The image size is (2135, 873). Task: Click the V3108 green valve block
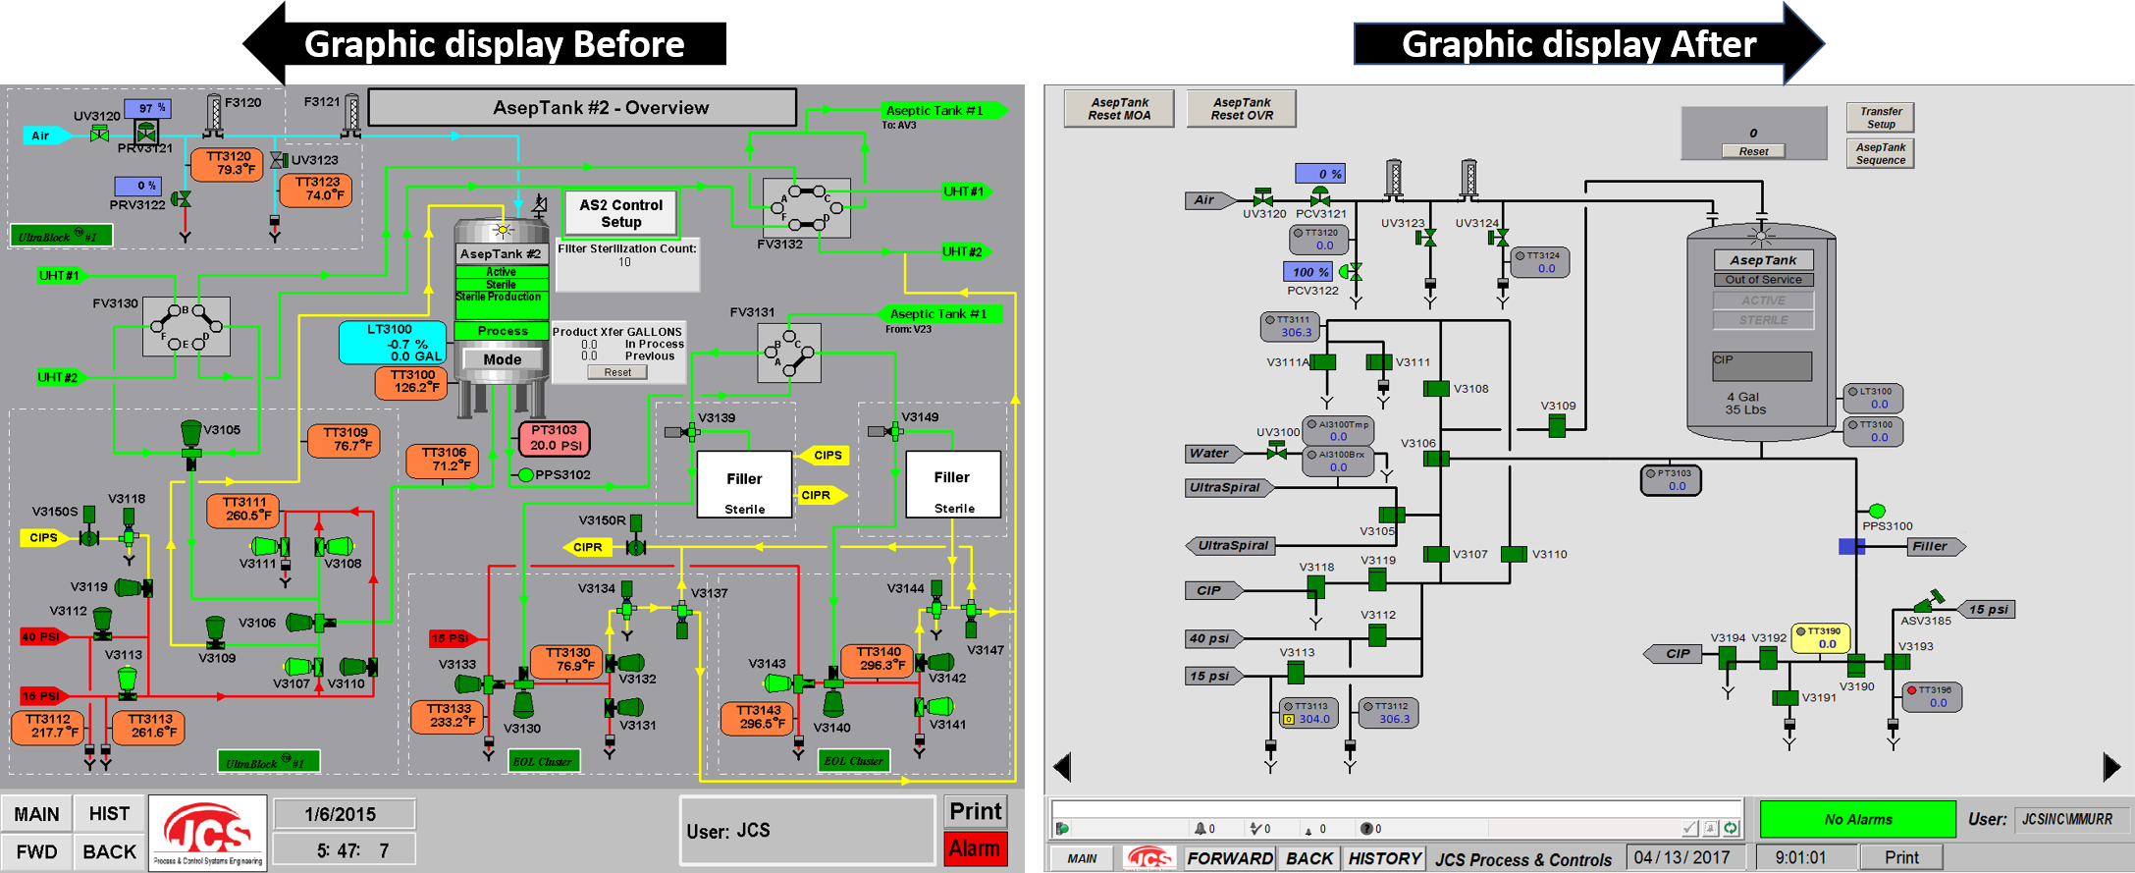click(x=1436, y=388)
